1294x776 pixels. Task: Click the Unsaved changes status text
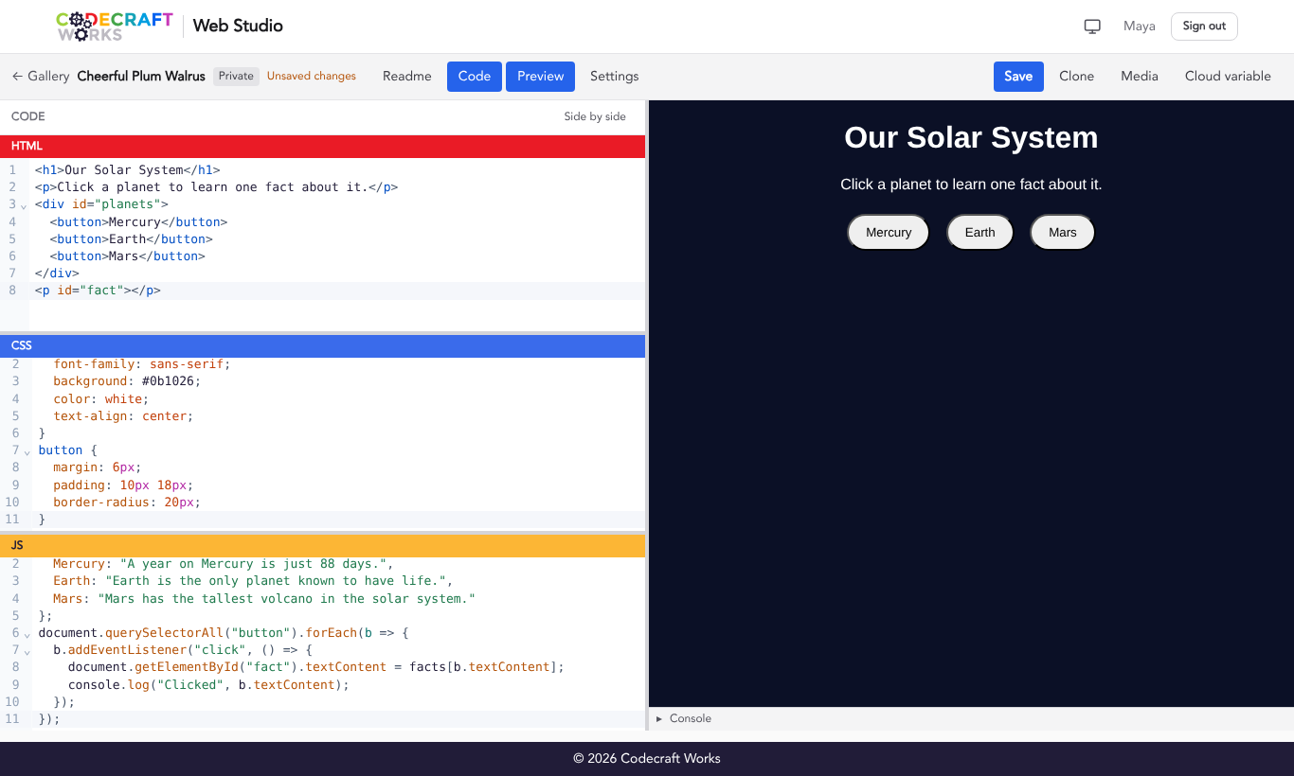point(312,77)
